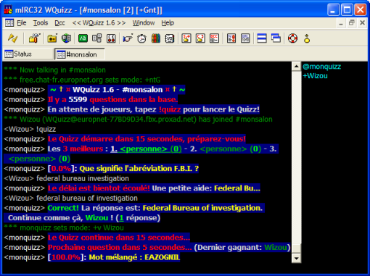Cascade windows toolbar icon
370x276 pixels.
click(276, 38)
